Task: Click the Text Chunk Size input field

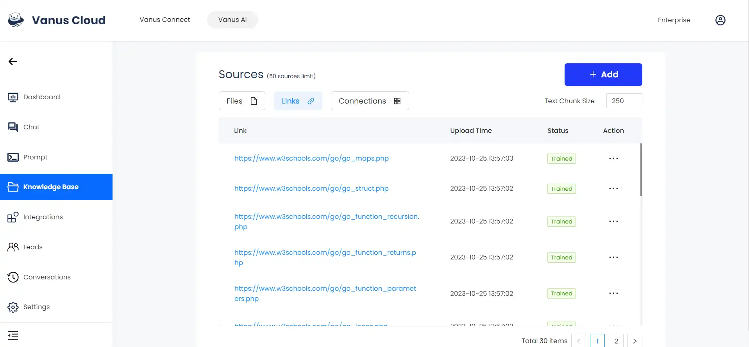Action: tap(624, 101)
